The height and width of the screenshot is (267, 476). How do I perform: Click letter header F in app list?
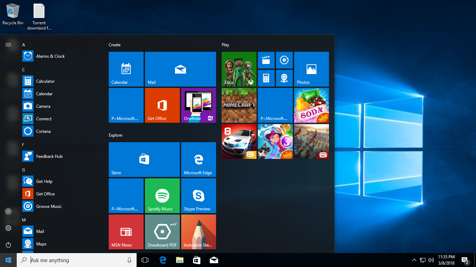point(23,145)
